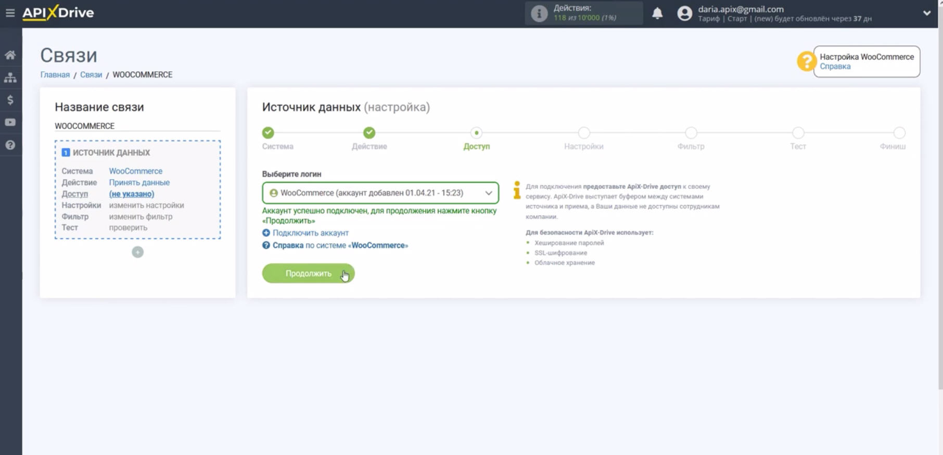Open the connections sitemap sidebar icon
This screenshot has height=455, width=943.
(10, 78)
